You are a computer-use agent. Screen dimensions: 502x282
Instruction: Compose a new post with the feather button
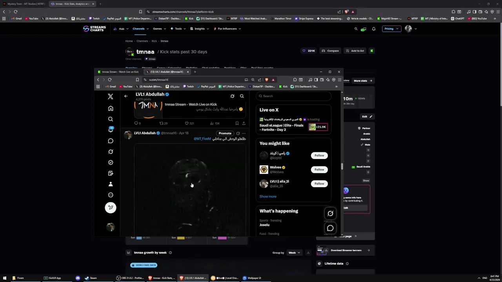(x=111, y=208)
